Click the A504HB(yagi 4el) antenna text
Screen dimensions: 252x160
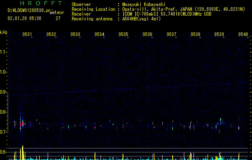[x=141, y=19]
